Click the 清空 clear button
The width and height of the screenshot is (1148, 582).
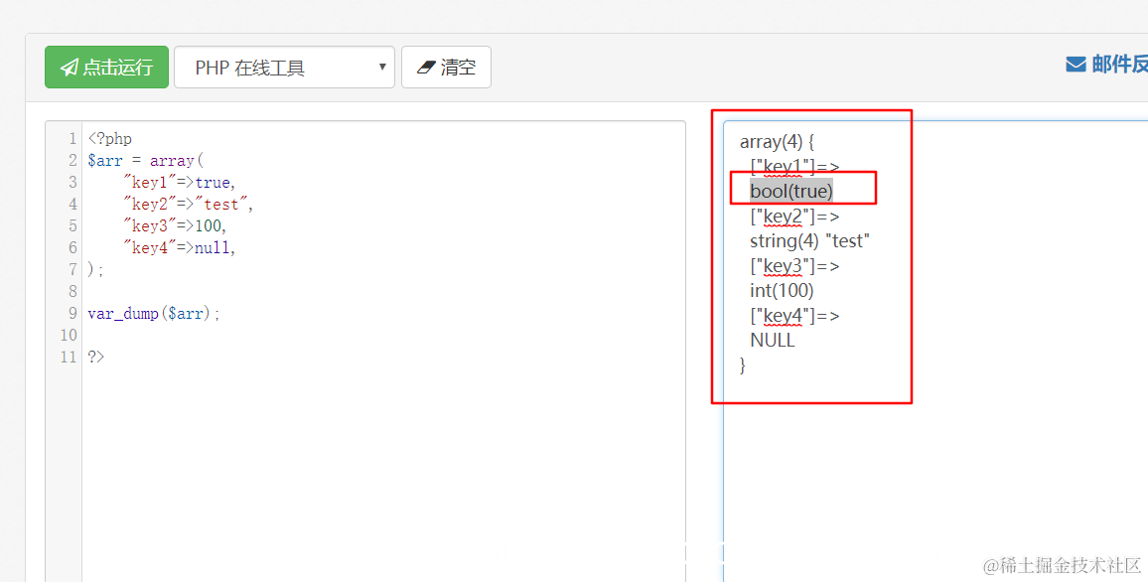click(446, 68)
